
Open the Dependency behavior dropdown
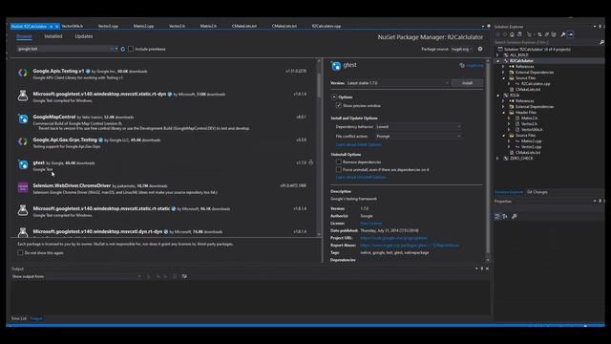click(418, 127)
